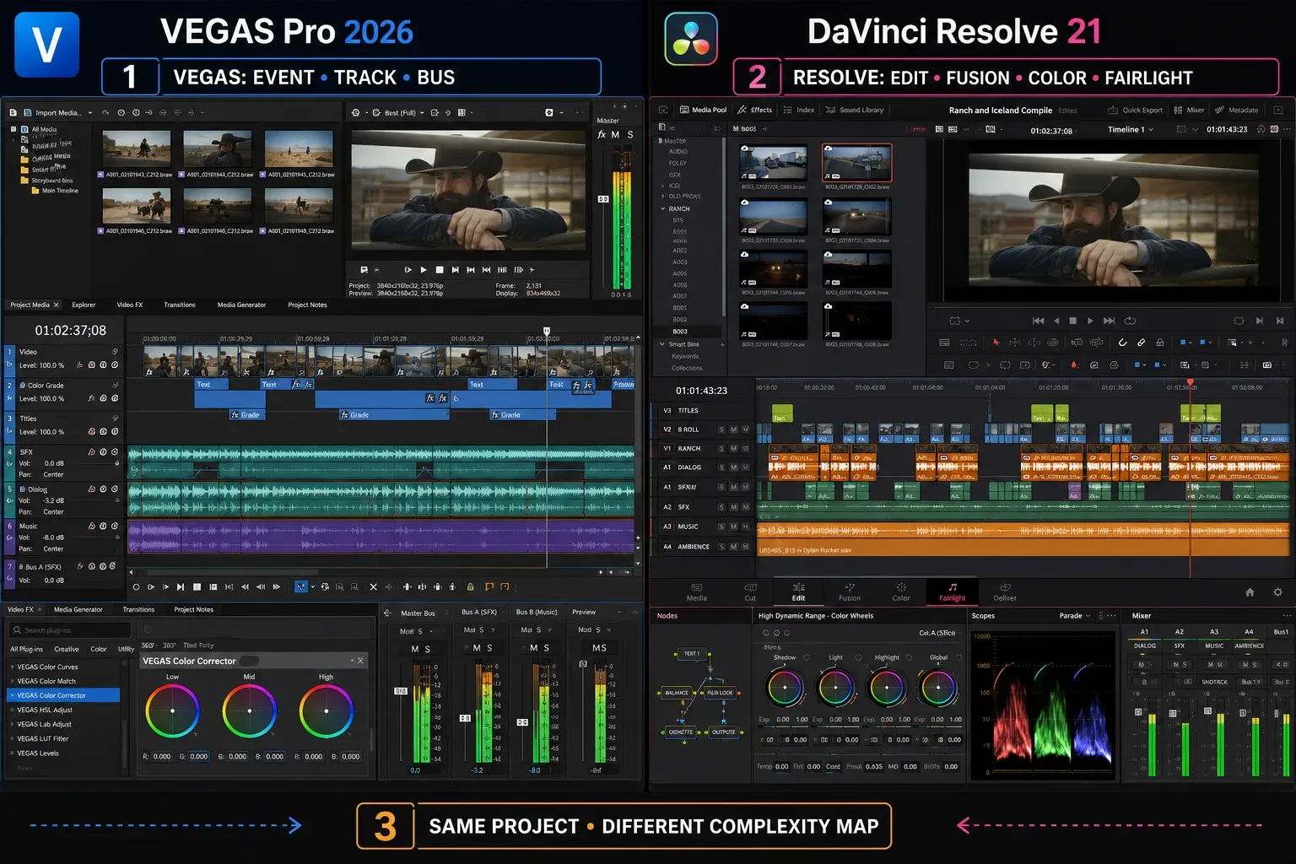Open Resolve project settings gear
The height and width of the screenshot is (864, 1296).
point(1277,592)
